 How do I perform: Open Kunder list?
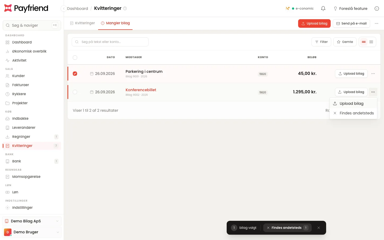[x=32, y=76]
